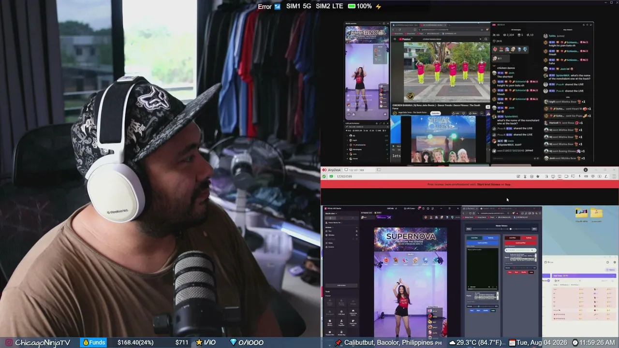Open the Play Together tool

[x=341, y=322]
